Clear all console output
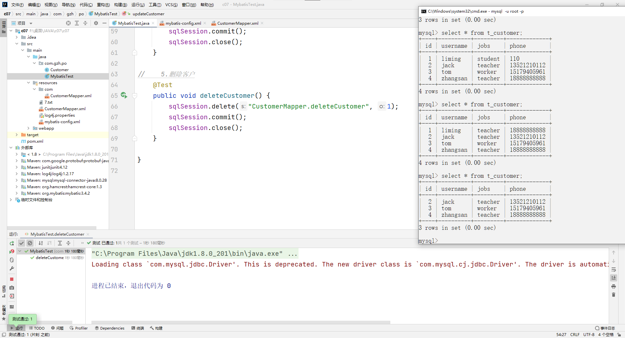 tap(614, 295)
